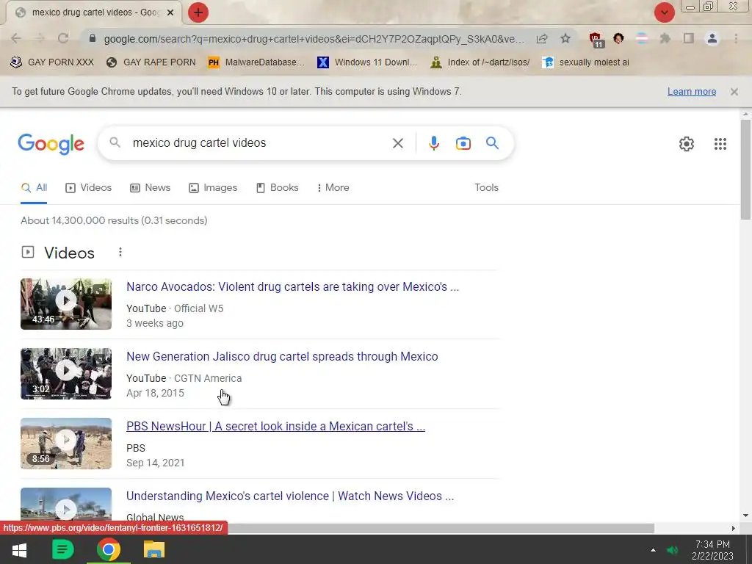Viewport: 752px width, 564px height.
Task: Close the mexico drug cartel videos tab
Action: (170, 12)
